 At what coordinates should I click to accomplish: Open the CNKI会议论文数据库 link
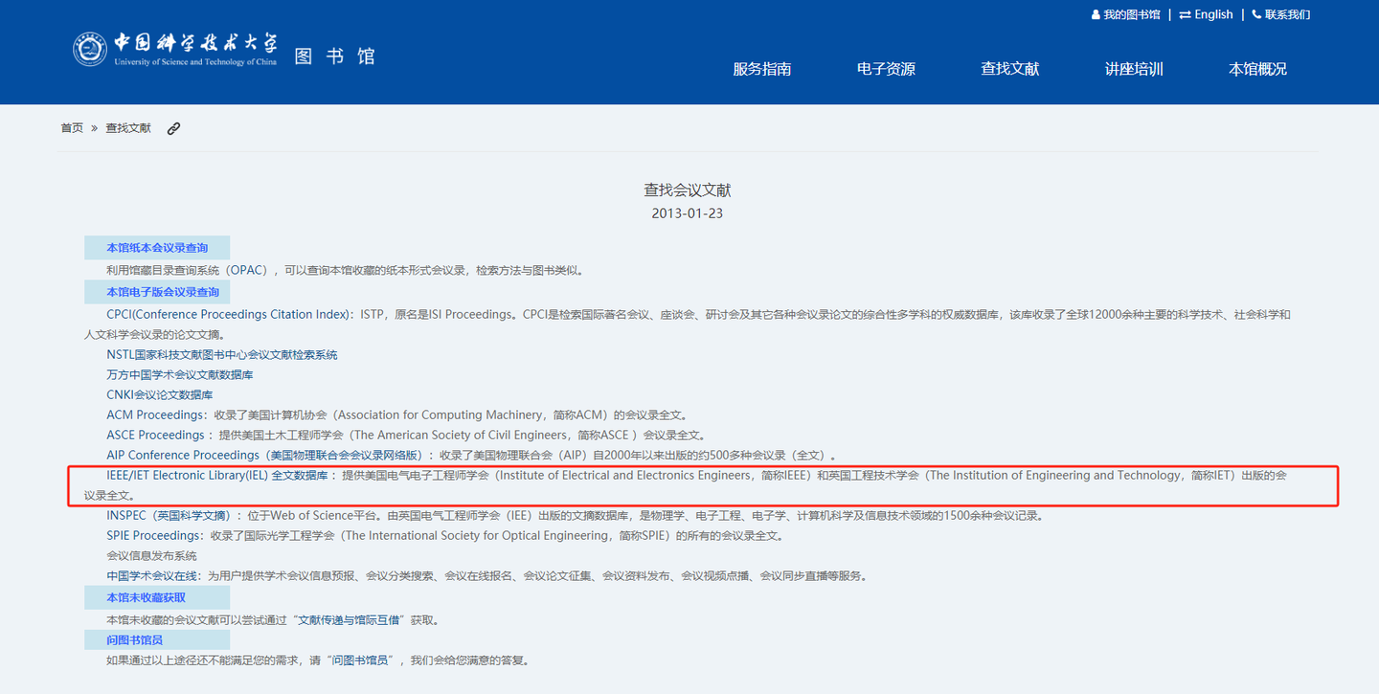(160, 395)
